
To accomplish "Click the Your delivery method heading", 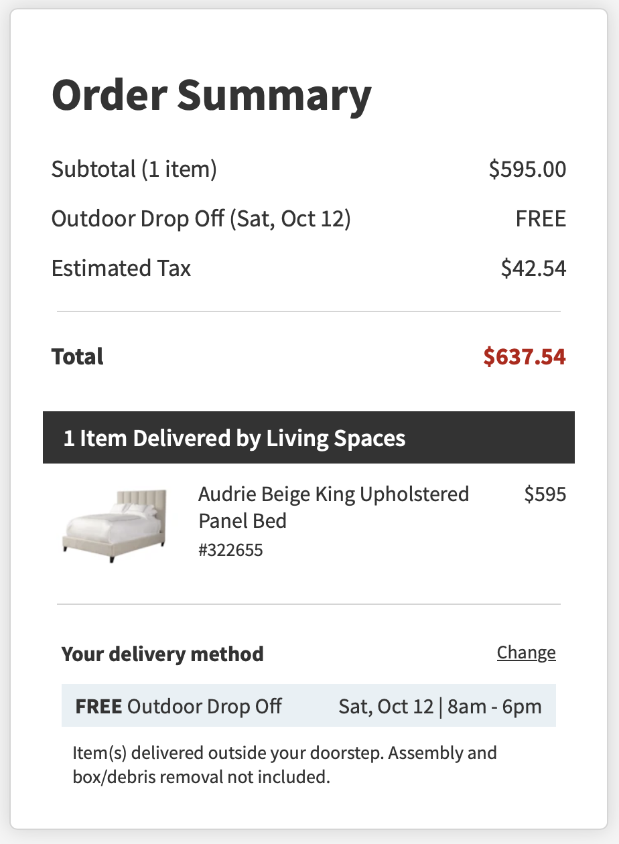I will (162, 654).
